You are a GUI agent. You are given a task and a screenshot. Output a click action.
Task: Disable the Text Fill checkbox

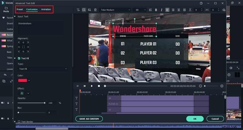point(19,58)
